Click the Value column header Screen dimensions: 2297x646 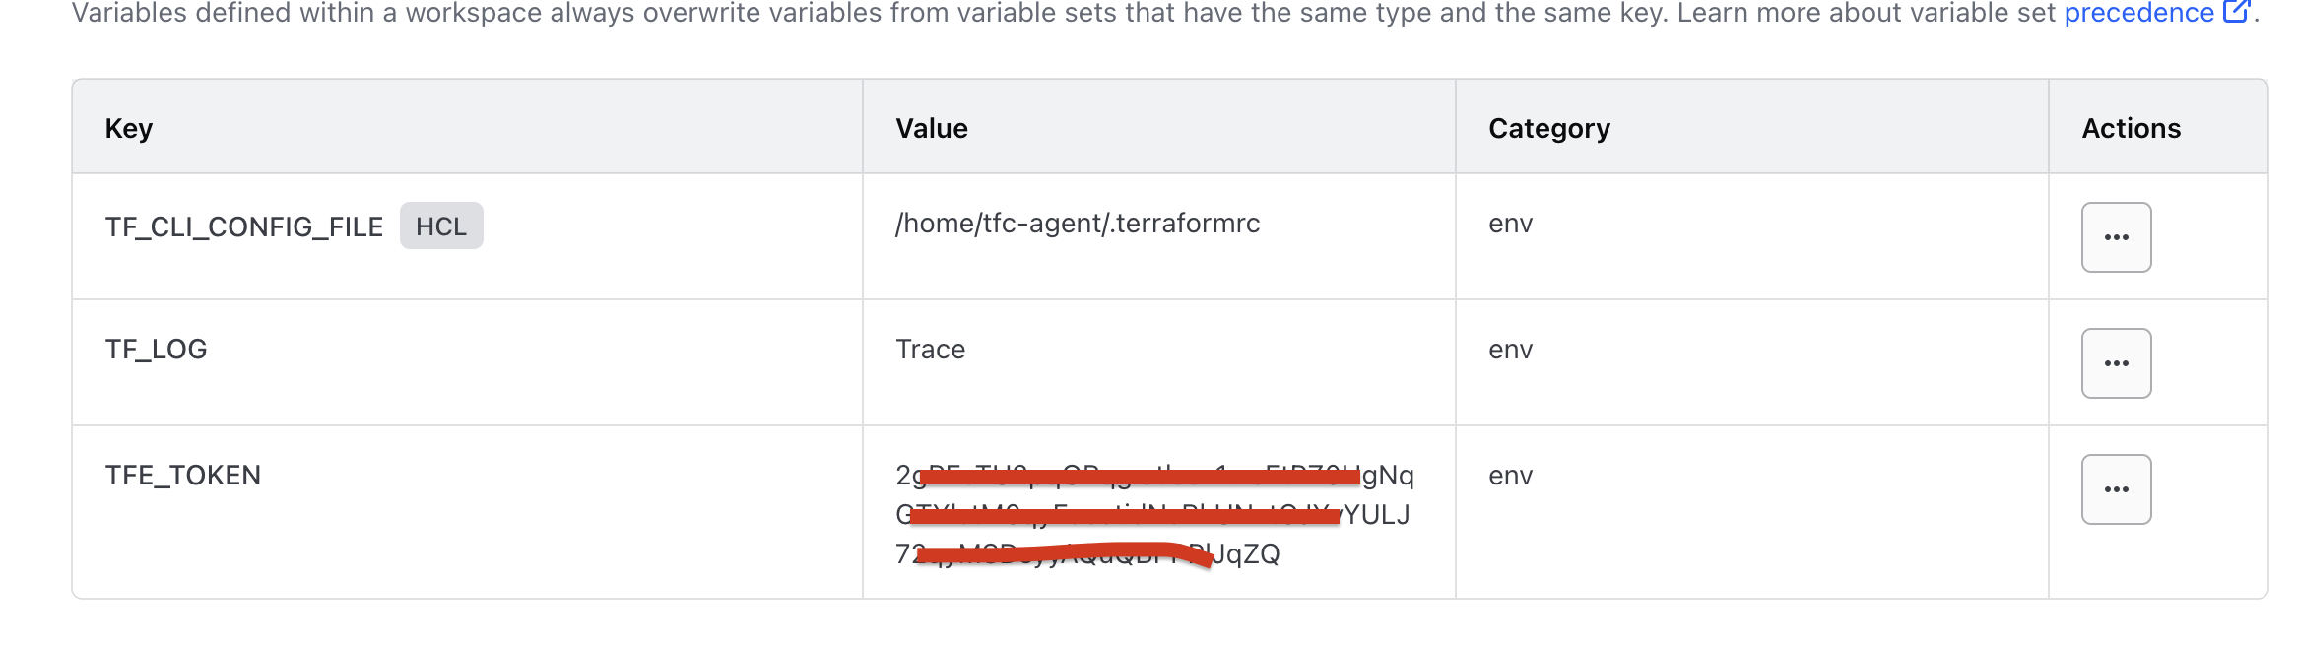click(x=932, y=128)
